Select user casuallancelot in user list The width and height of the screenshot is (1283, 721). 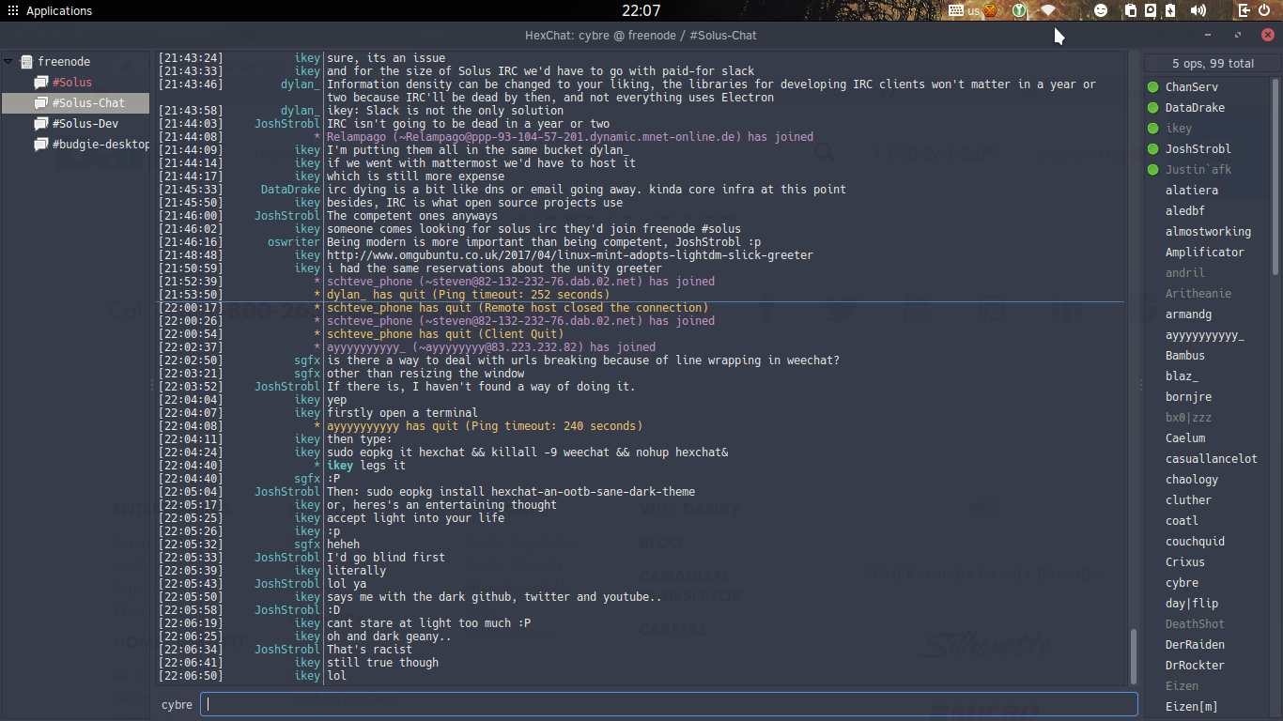click(1213, 459)
